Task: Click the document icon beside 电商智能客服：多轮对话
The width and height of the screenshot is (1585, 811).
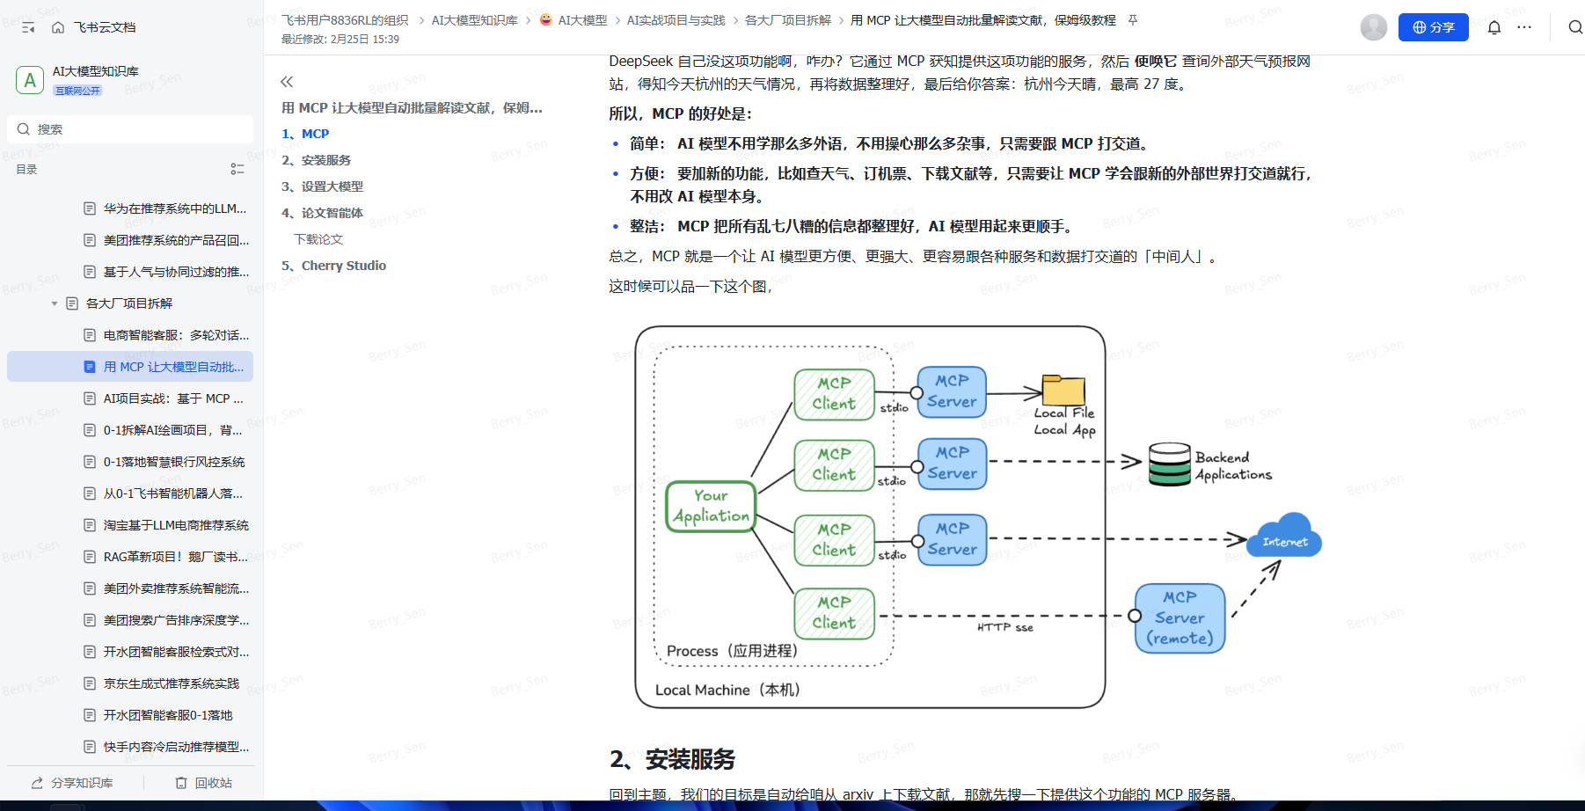Action: click(90, 335)
